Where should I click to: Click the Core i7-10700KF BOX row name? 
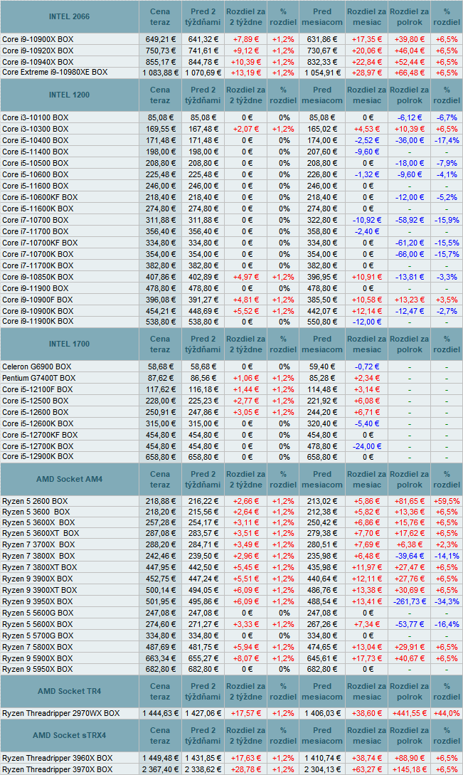click(x=40, y=243)
